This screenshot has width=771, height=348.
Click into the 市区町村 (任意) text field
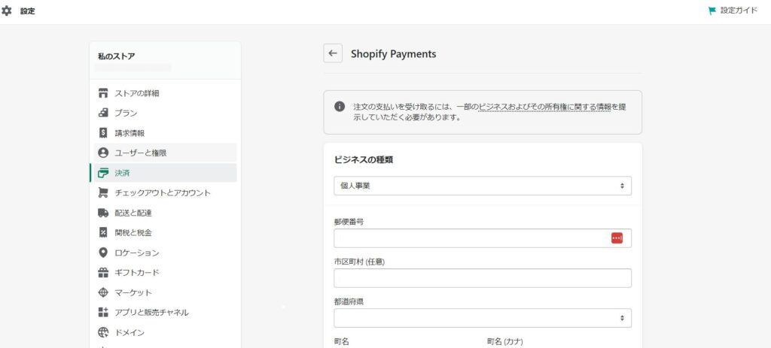point(483,278)
